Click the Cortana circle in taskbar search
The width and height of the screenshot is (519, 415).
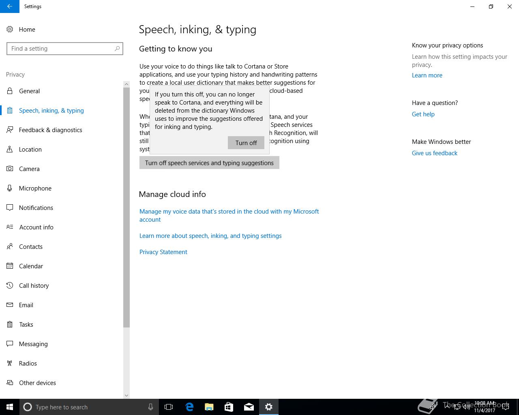(28, 407)
